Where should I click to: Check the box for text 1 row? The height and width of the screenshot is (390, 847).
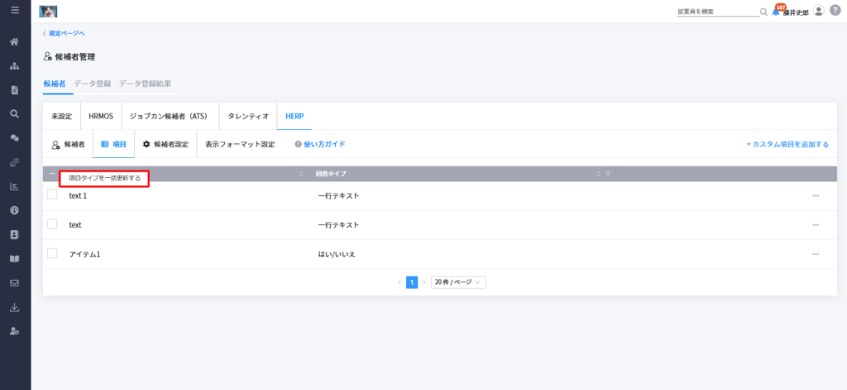pyautogui.click(x=52, y=195)
